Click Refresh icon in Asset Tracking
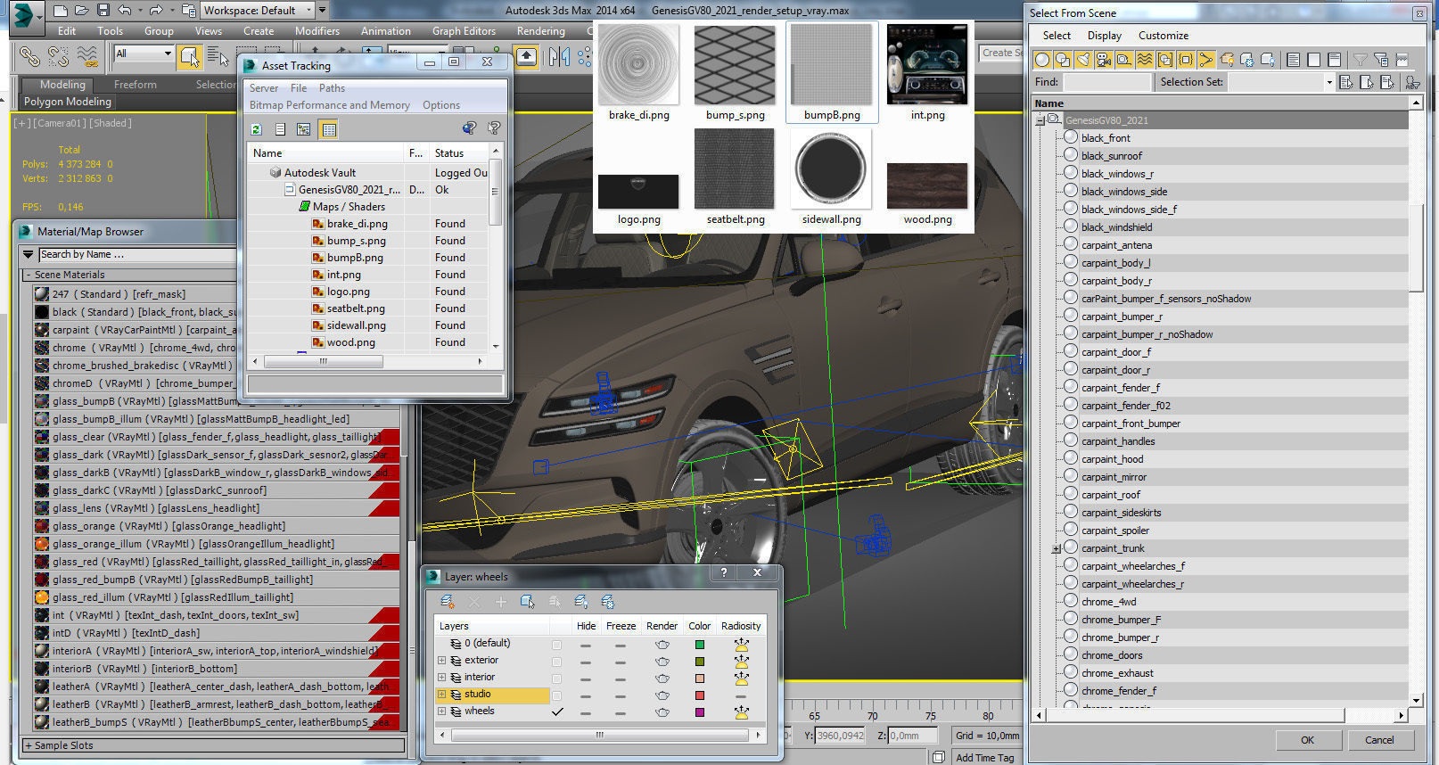 [257, 129]
